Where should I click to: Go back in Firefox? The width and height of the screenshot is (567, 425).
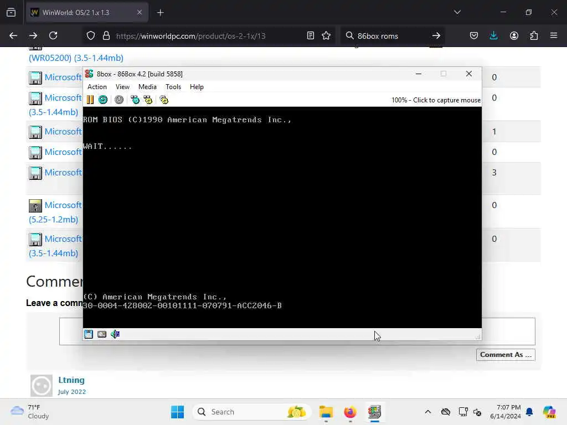[13, 36]
